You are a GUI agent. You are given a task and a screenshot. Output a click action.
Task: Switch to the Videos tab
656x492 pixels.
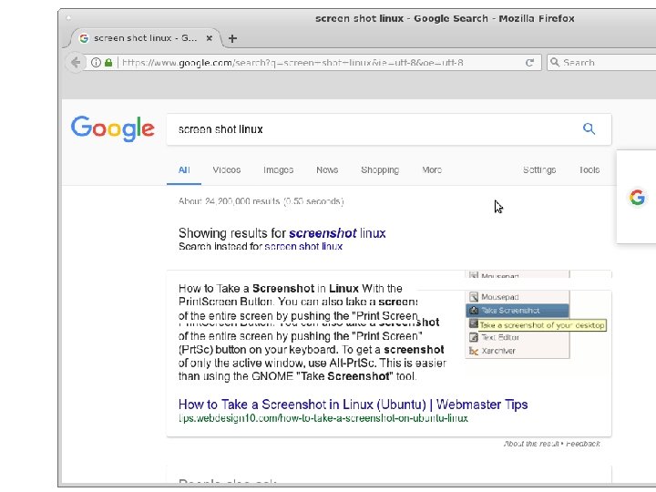pos(226,169)
